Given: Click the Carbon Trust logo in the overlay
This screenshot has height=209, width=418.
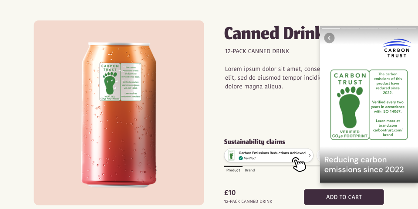Looking at the screenshot, I should pos(397,48).
